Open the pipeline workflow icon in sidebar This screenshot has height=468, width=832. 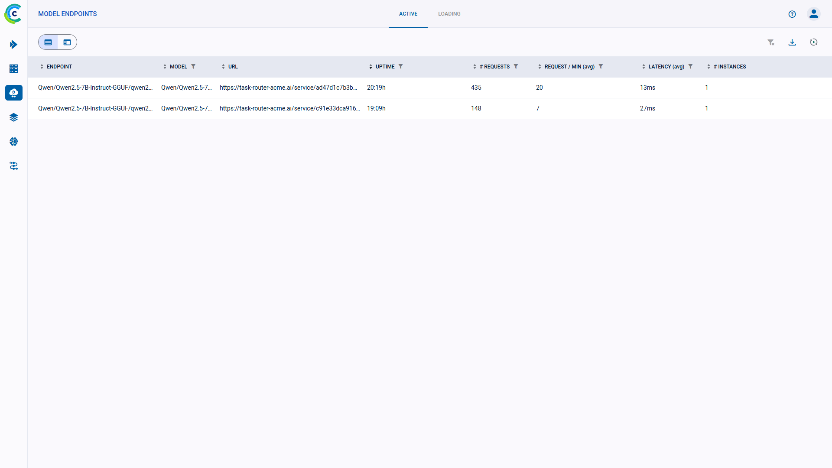click(x=14, y=166)
